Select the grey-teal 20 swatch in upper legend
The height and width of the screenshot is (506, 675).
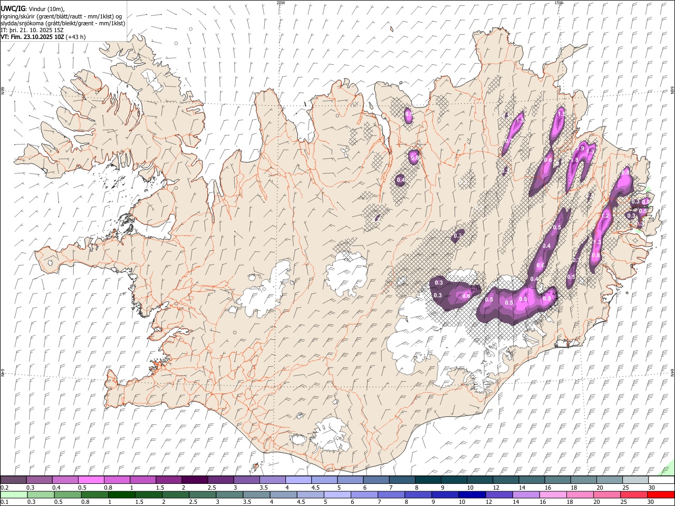pyautogui.click(x=609, y=480)
